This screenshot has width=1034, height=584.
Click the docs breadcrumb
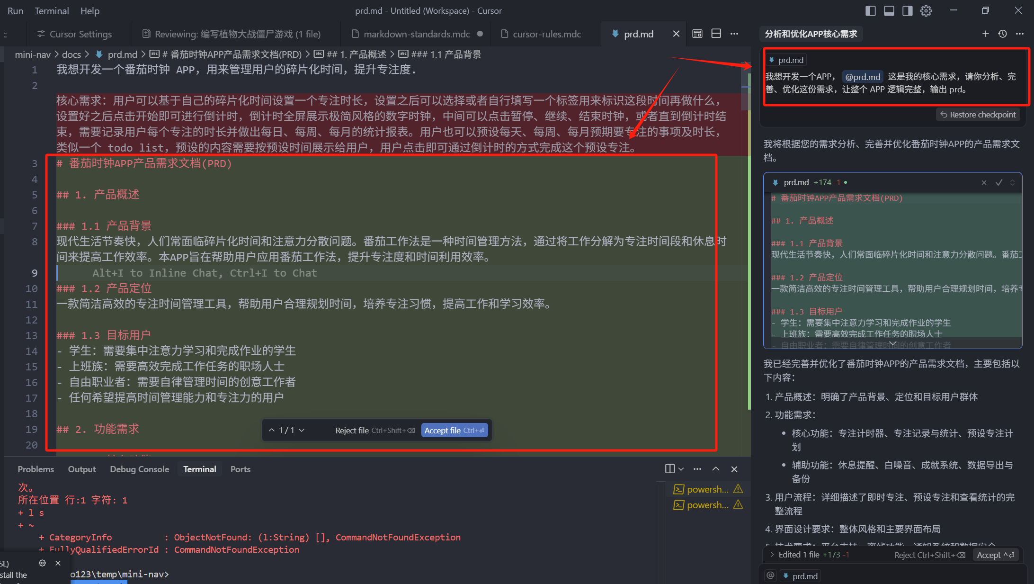(x=71, y=54)
